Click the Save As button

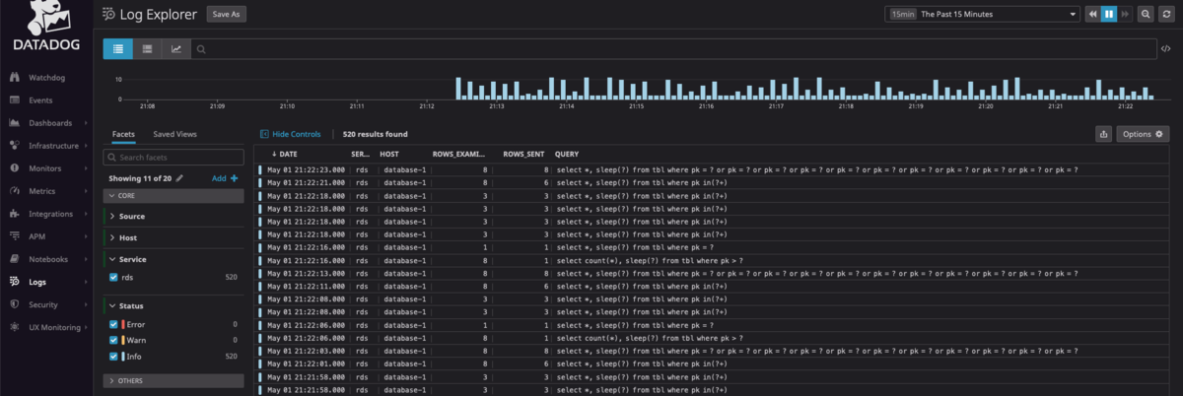[x=228, y=14]
